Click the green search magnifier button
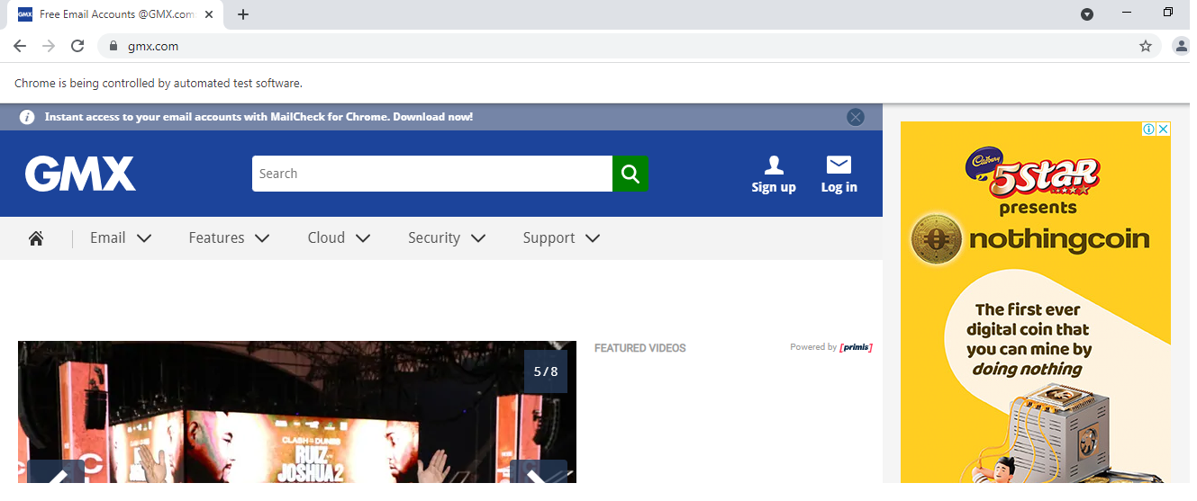Viewport: 1197px width, 501px height. click(630, 174)
